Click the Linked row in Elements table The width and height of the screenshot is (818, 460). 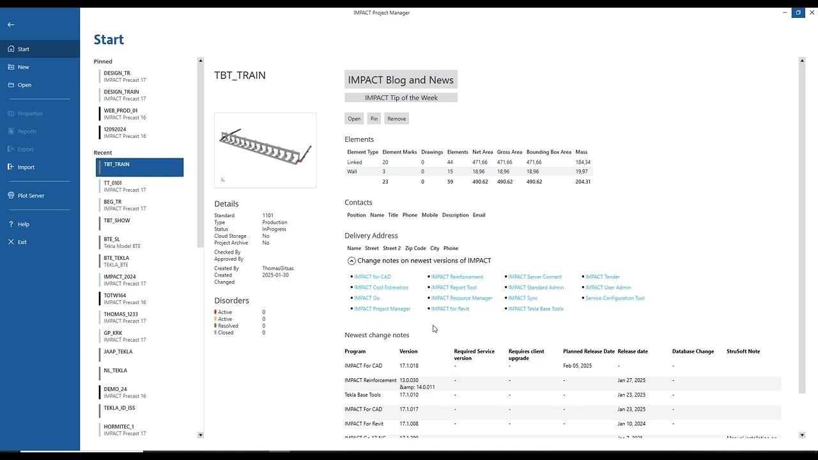click(x=468, y=162)
